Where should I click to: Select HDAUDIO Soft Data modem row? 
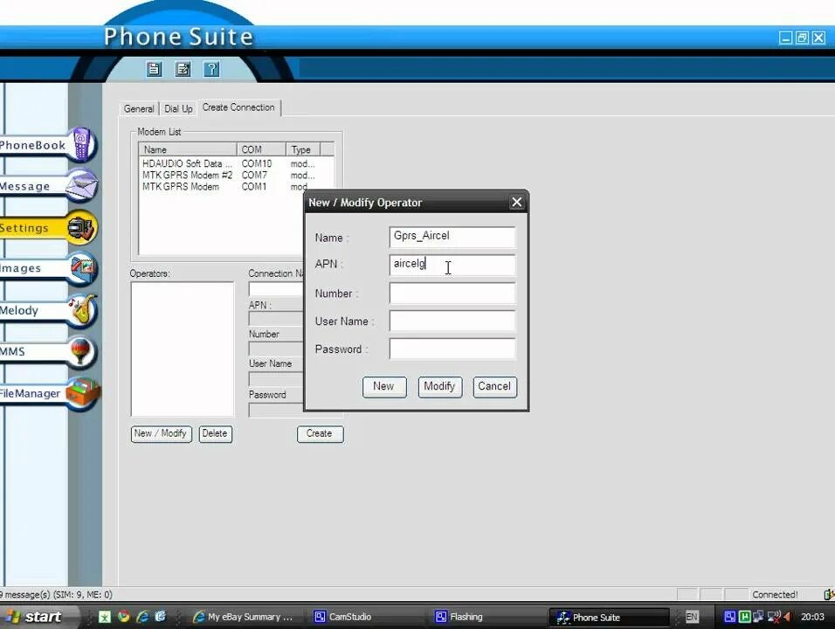pyautogui.click(x=237, y=163)
